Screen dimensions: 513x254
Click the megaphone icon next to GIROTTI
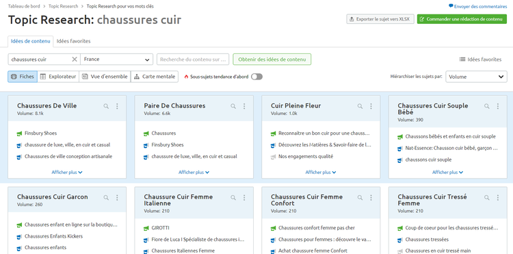pos(146,228)
